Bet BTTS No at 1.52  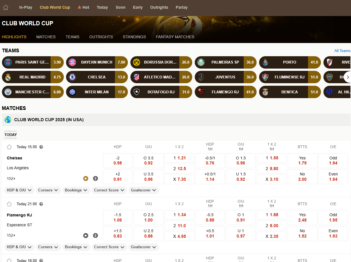(302, 234)
